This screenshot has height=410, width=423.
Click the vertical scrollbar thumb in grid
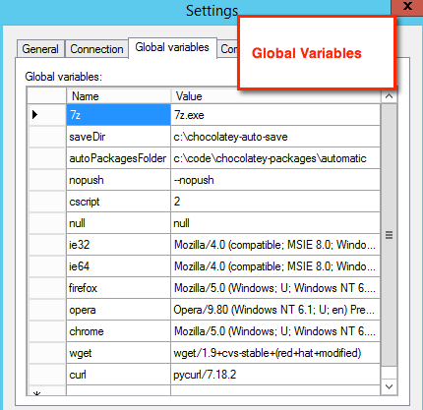[x=390, y=235]
